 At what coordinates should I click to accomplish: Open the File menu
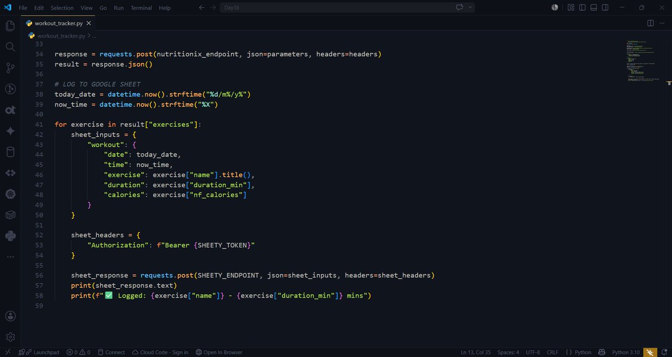[23, 8]
